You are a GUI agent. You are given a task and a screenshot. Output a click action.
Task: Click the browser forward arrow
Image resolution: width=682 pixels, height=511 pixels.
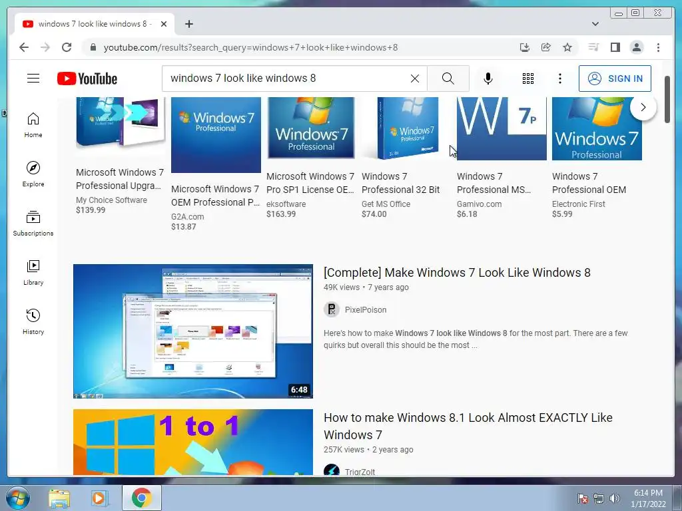[x=45, y=47]
